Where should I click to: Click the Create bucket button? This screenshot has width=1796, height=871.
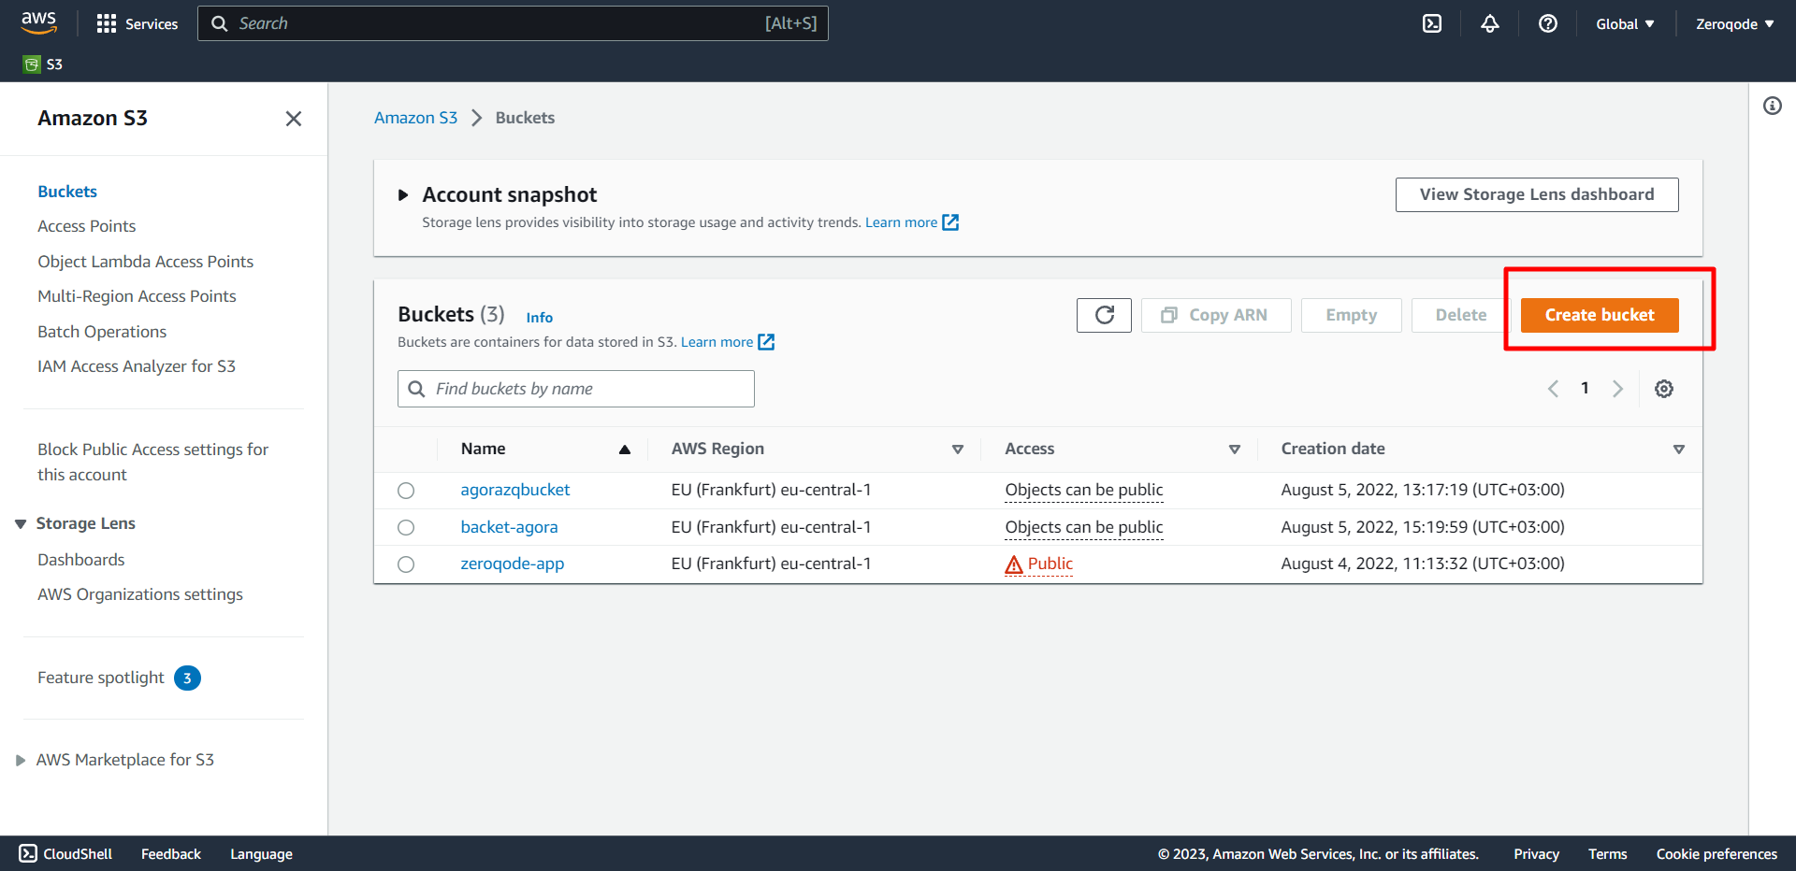(1599, 315)
